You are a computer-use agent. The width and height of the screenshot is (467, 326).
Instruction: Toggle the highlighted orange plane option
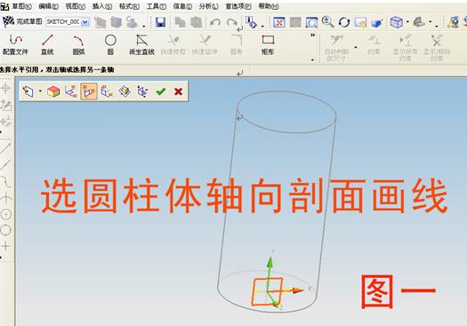point(89,91)
